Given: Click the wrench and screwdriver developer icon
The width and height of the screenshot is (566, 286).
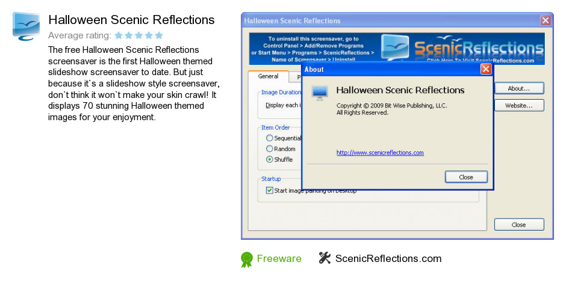Looking at the screenshot, I should pyautogui.click(x=325, y=258).
